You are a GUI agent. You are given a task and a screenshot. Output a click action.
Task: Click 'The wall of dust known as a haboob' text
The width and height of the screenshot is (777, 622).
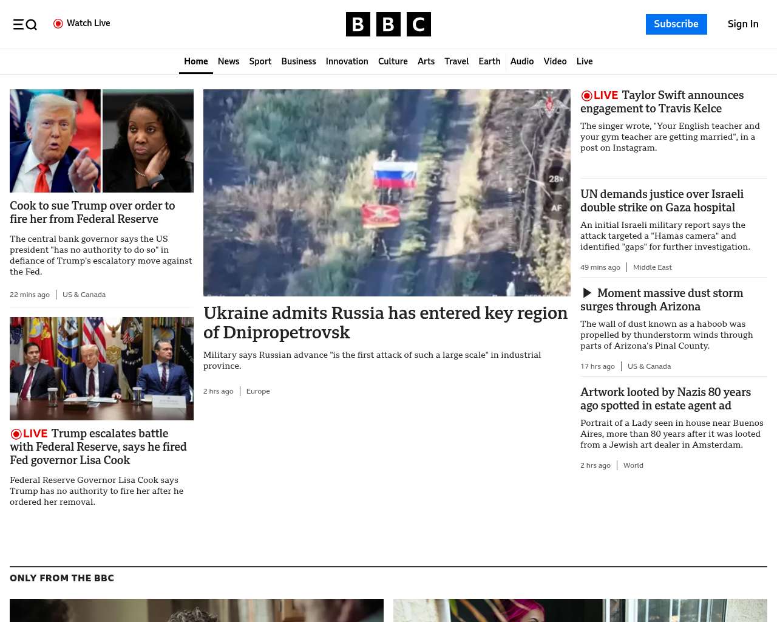(667, 335)
